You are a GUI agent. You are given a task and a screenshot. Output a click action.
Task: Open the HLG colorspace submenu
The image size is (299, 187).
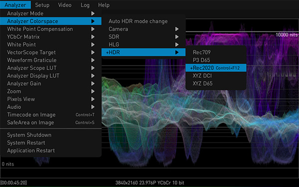point(144,44)
